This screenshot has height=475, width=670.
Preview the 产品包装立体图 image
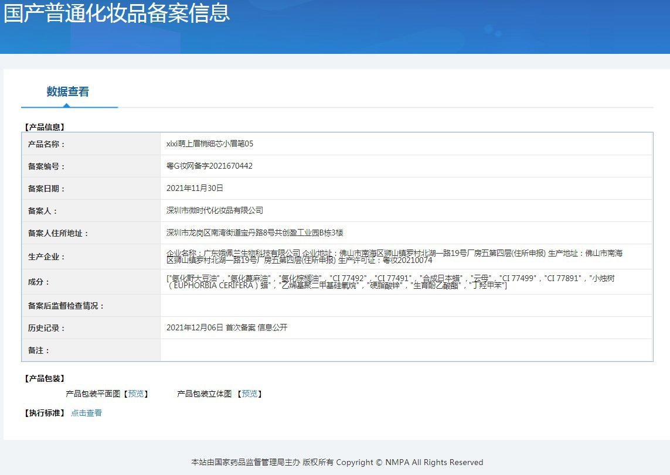coord(250,394)
